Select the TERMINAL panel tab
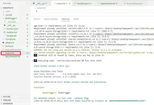This screenshot has width=154, height=105. click(x=66, y=19)
